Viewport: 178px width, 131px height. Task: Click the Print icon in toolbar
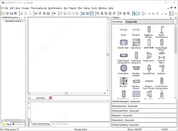(15, 14)
